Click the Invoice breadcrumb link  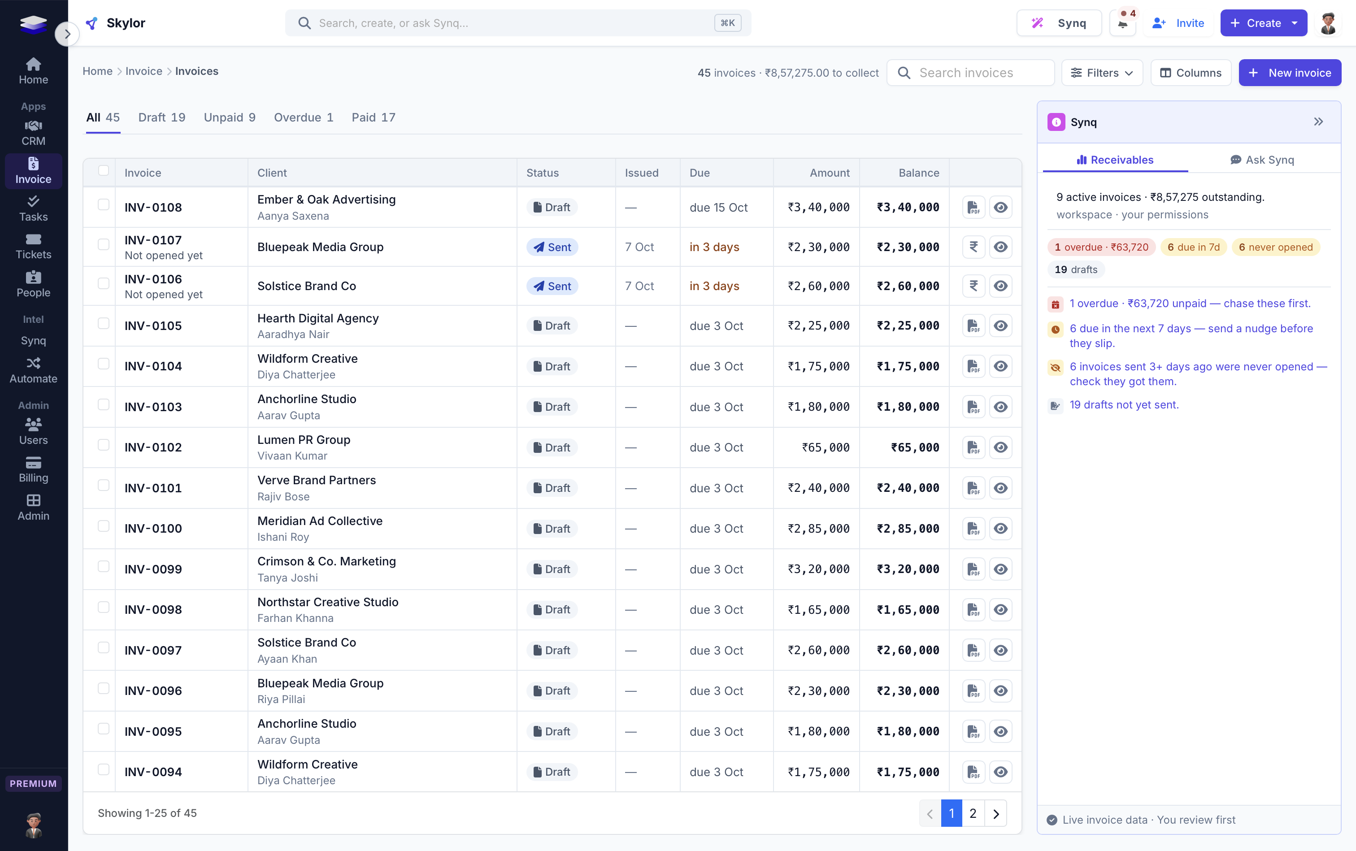tap(143, 71)
